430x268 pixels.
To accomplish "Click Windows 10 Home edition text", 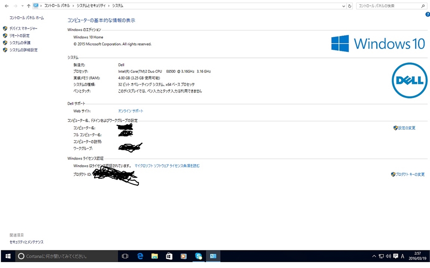I will click(x=88, y=37).
